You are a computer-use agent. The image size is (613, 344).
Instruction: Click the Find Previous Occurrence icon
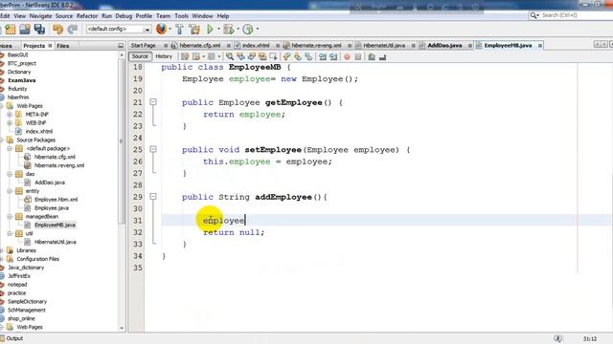tap(240, 57)
